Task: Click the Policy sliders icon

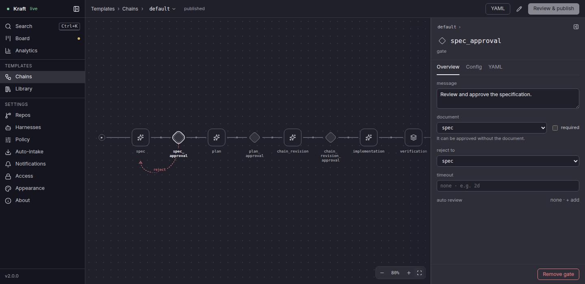Action: pos(8,140)
